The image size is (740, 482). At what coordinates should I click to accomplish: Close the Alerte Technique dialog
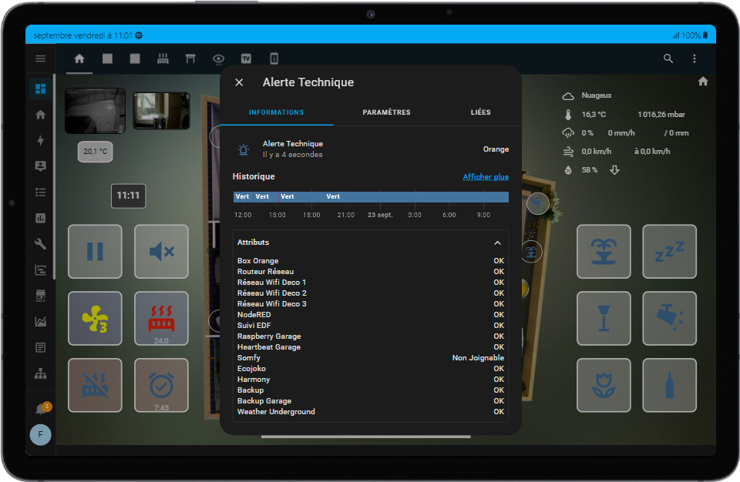click(239, 82)
